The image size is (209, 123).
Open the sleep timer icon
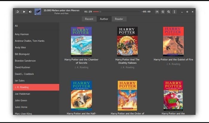click(163, 12)
